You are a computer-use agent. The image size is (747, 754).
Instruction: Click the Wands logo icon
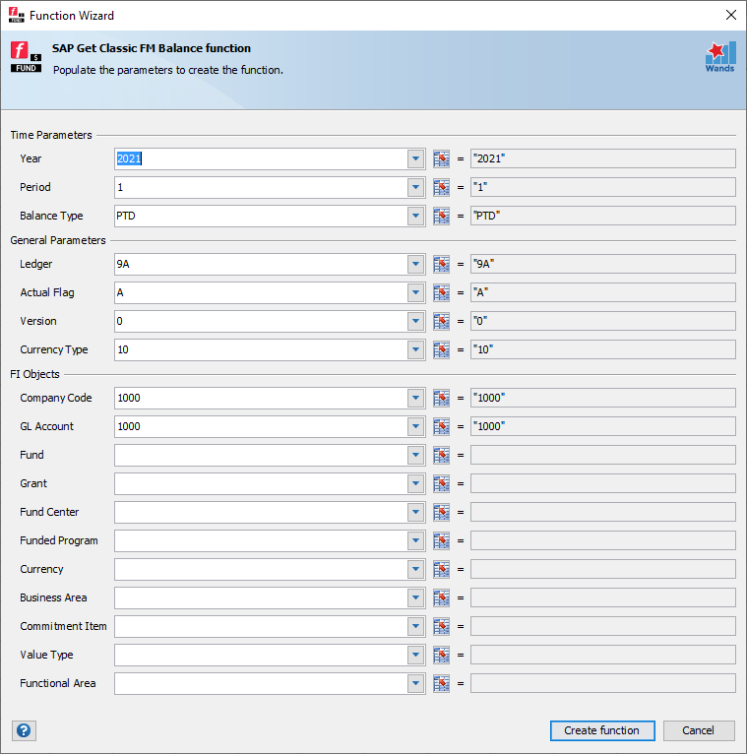coord(720,57)
